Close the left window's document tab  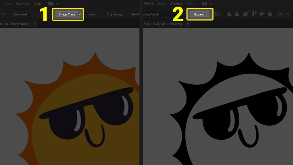(x=34, y=23)
